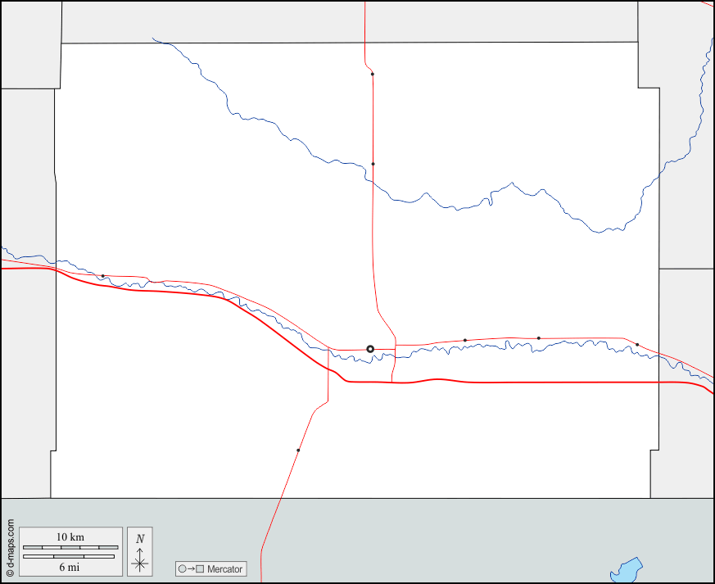715x584 pixels.
Task: Click the circle-to-square projection icon
Action: [190, 568]
